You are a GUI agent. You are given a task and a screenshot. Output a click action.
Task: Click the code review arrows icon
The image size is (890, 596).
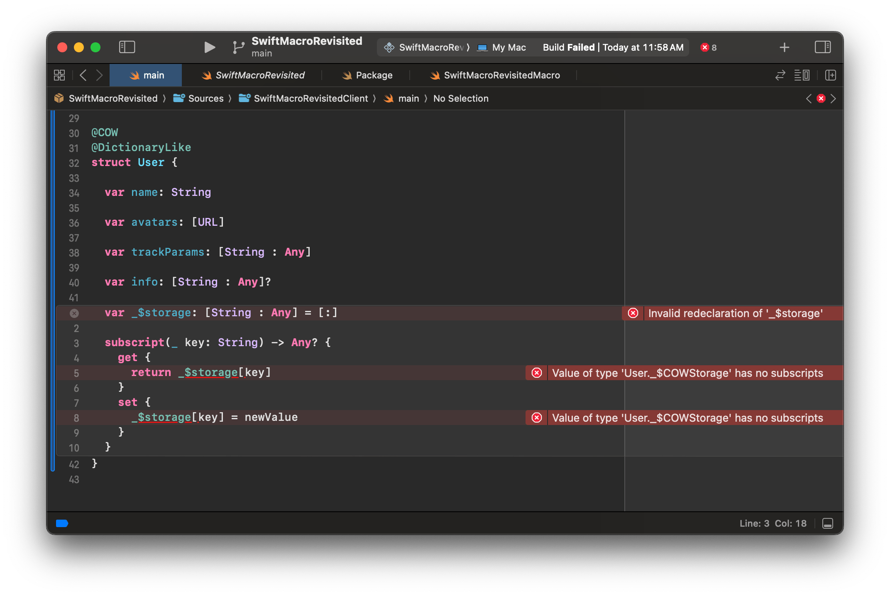[x=780, y=75]
